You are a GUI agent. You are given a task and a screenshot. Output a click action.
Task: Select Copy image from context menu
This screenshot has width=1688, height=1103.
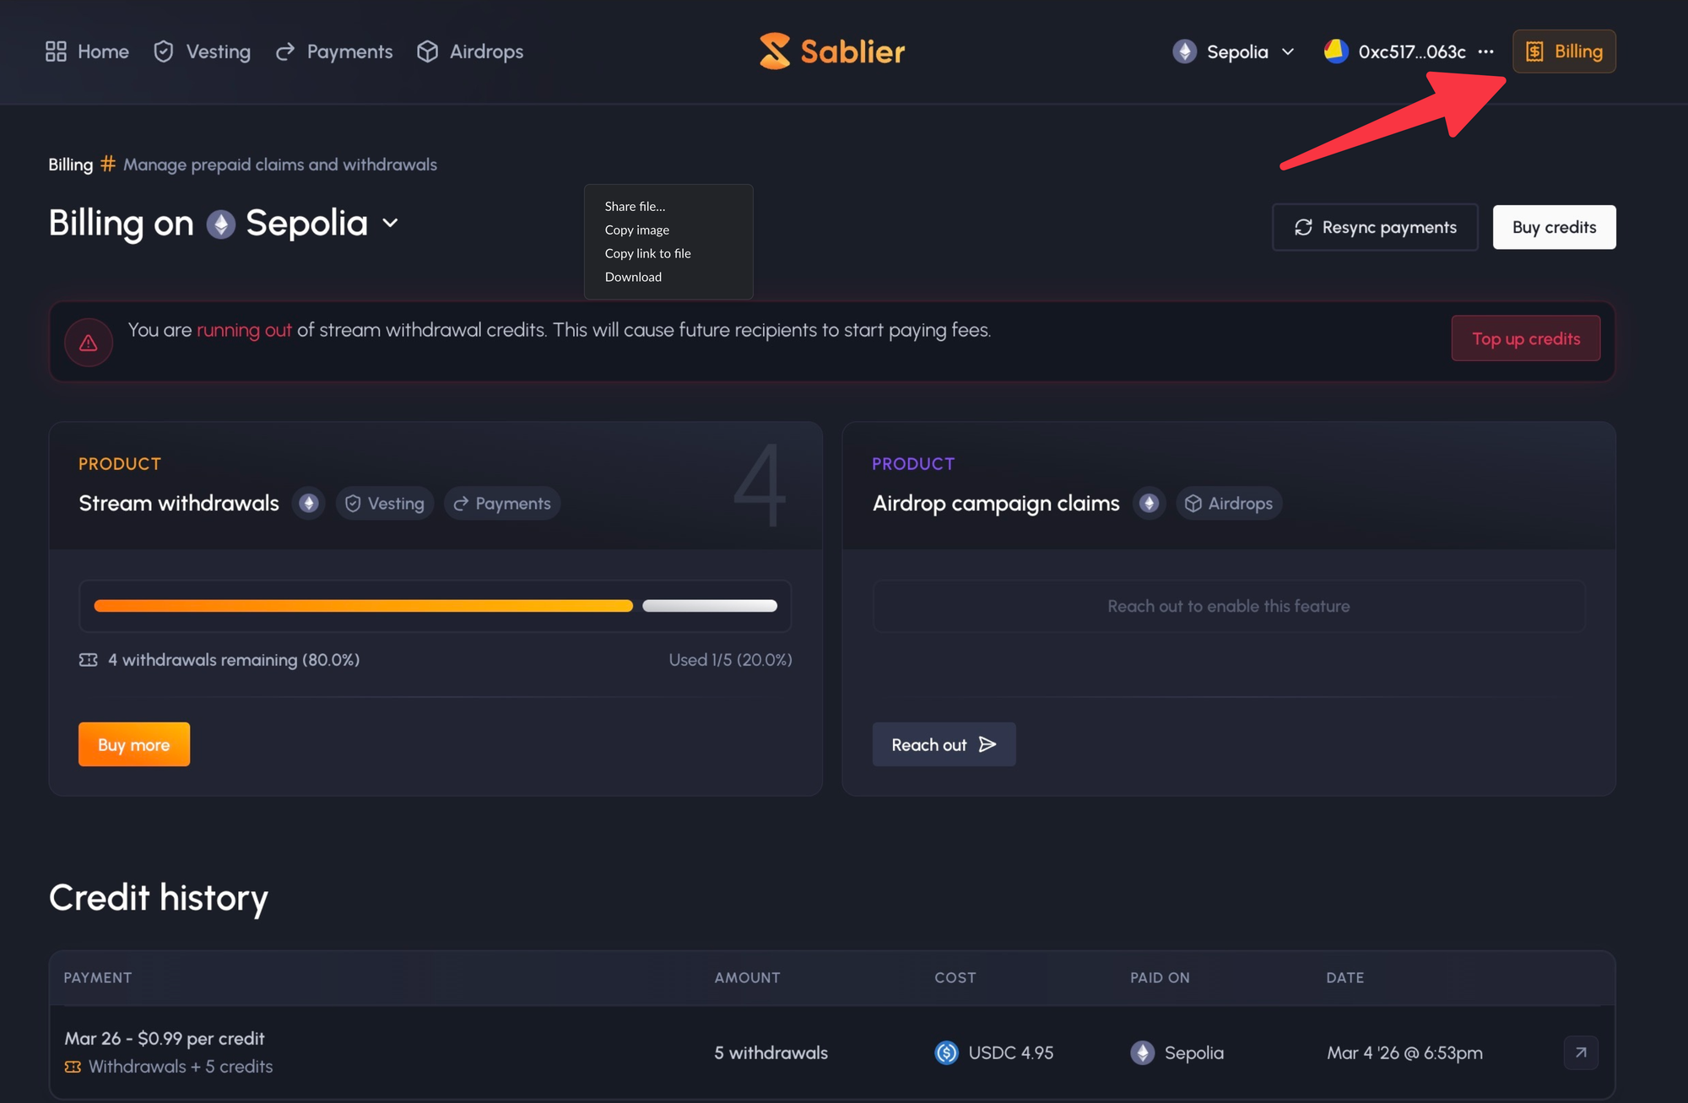click(636, 230)
